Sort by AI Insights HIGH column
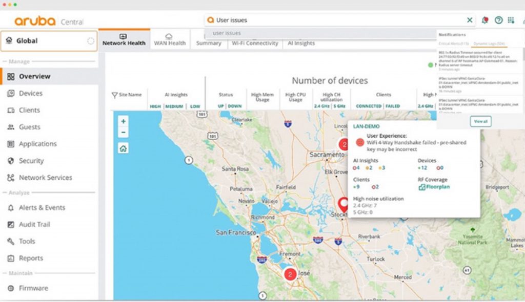This screenshot has width=525, height=302. pyautogui.click(x=155, y=106)
